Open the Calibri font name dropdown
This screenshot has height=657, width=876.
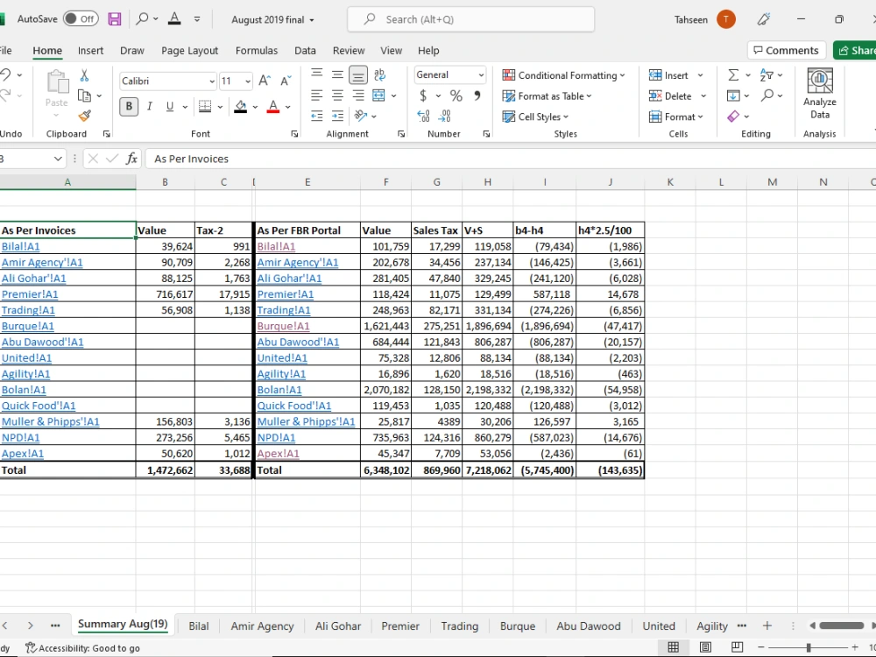click(x=212, y=81)
